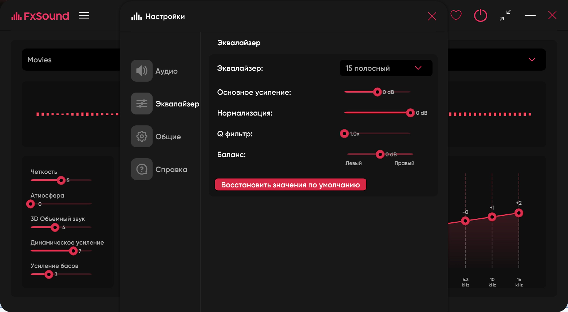568x312 pixels.
Task: Click the Баланс slider handle
Action: click(x=380, y=154)
